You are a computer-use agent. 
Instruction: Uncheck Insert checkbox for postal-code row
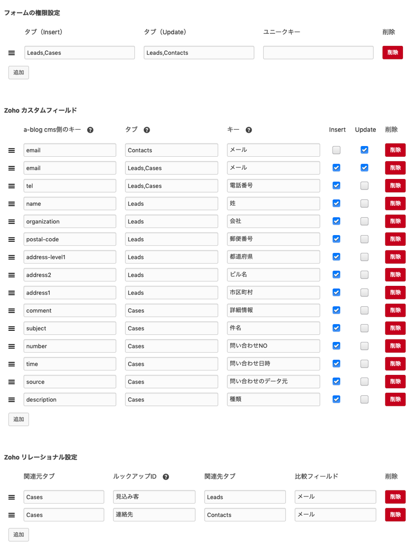337,239
